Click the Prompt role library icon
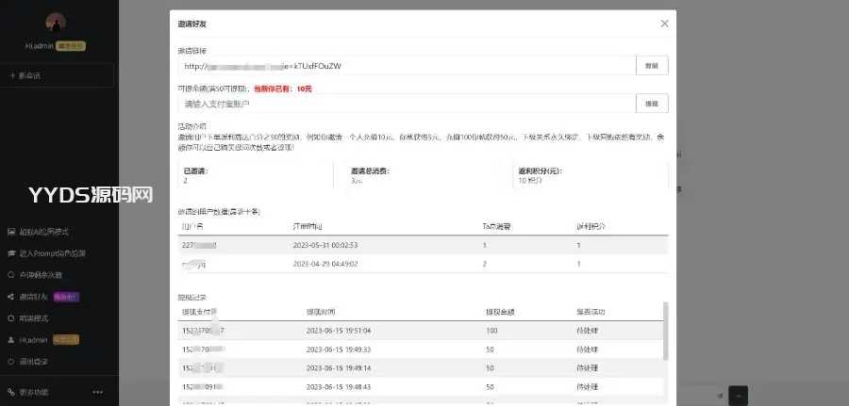 [x=11, y=253]
